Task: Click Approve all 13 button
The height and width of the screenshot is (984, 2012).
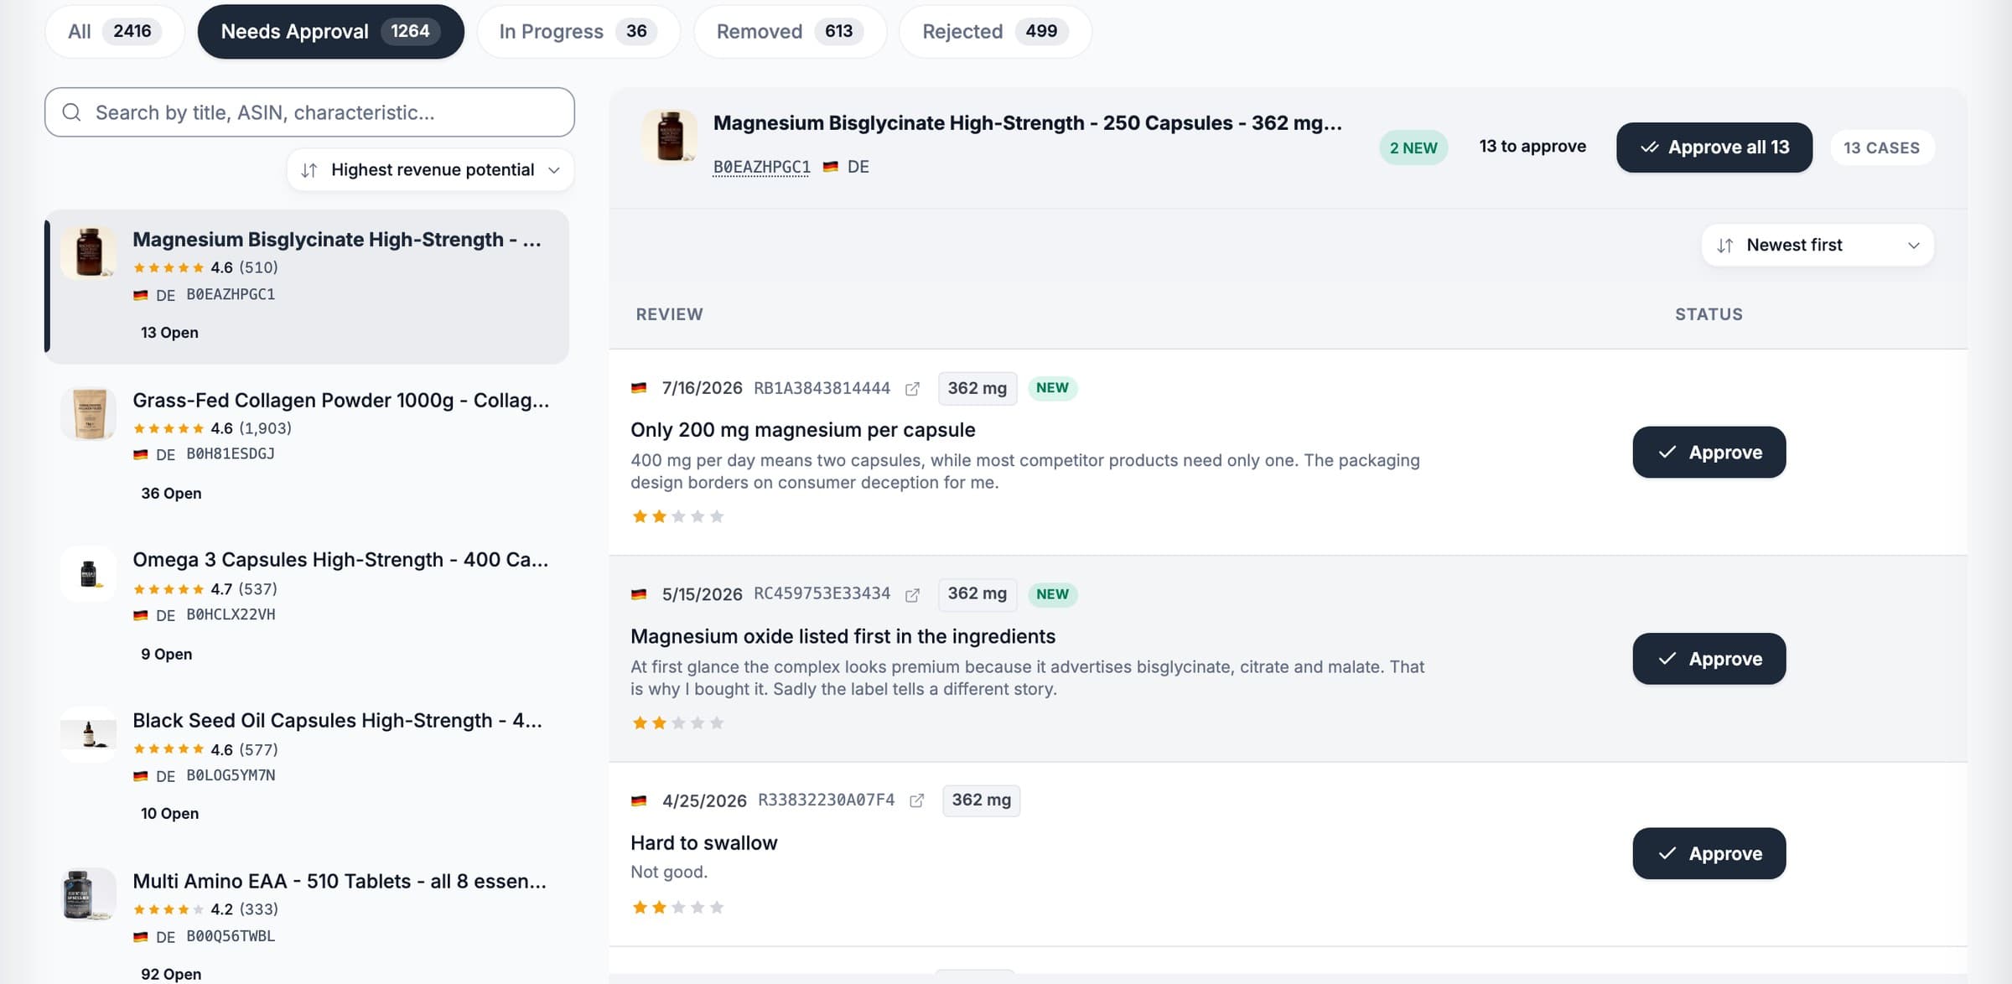Action: (1714, 148)
